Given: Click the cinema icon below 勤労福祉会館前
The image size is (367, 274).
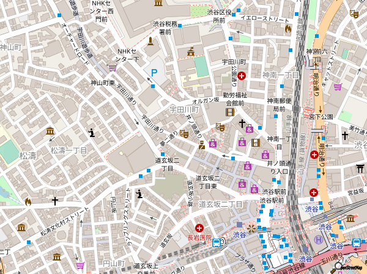Looking at the screenshot, I should 229,112.
